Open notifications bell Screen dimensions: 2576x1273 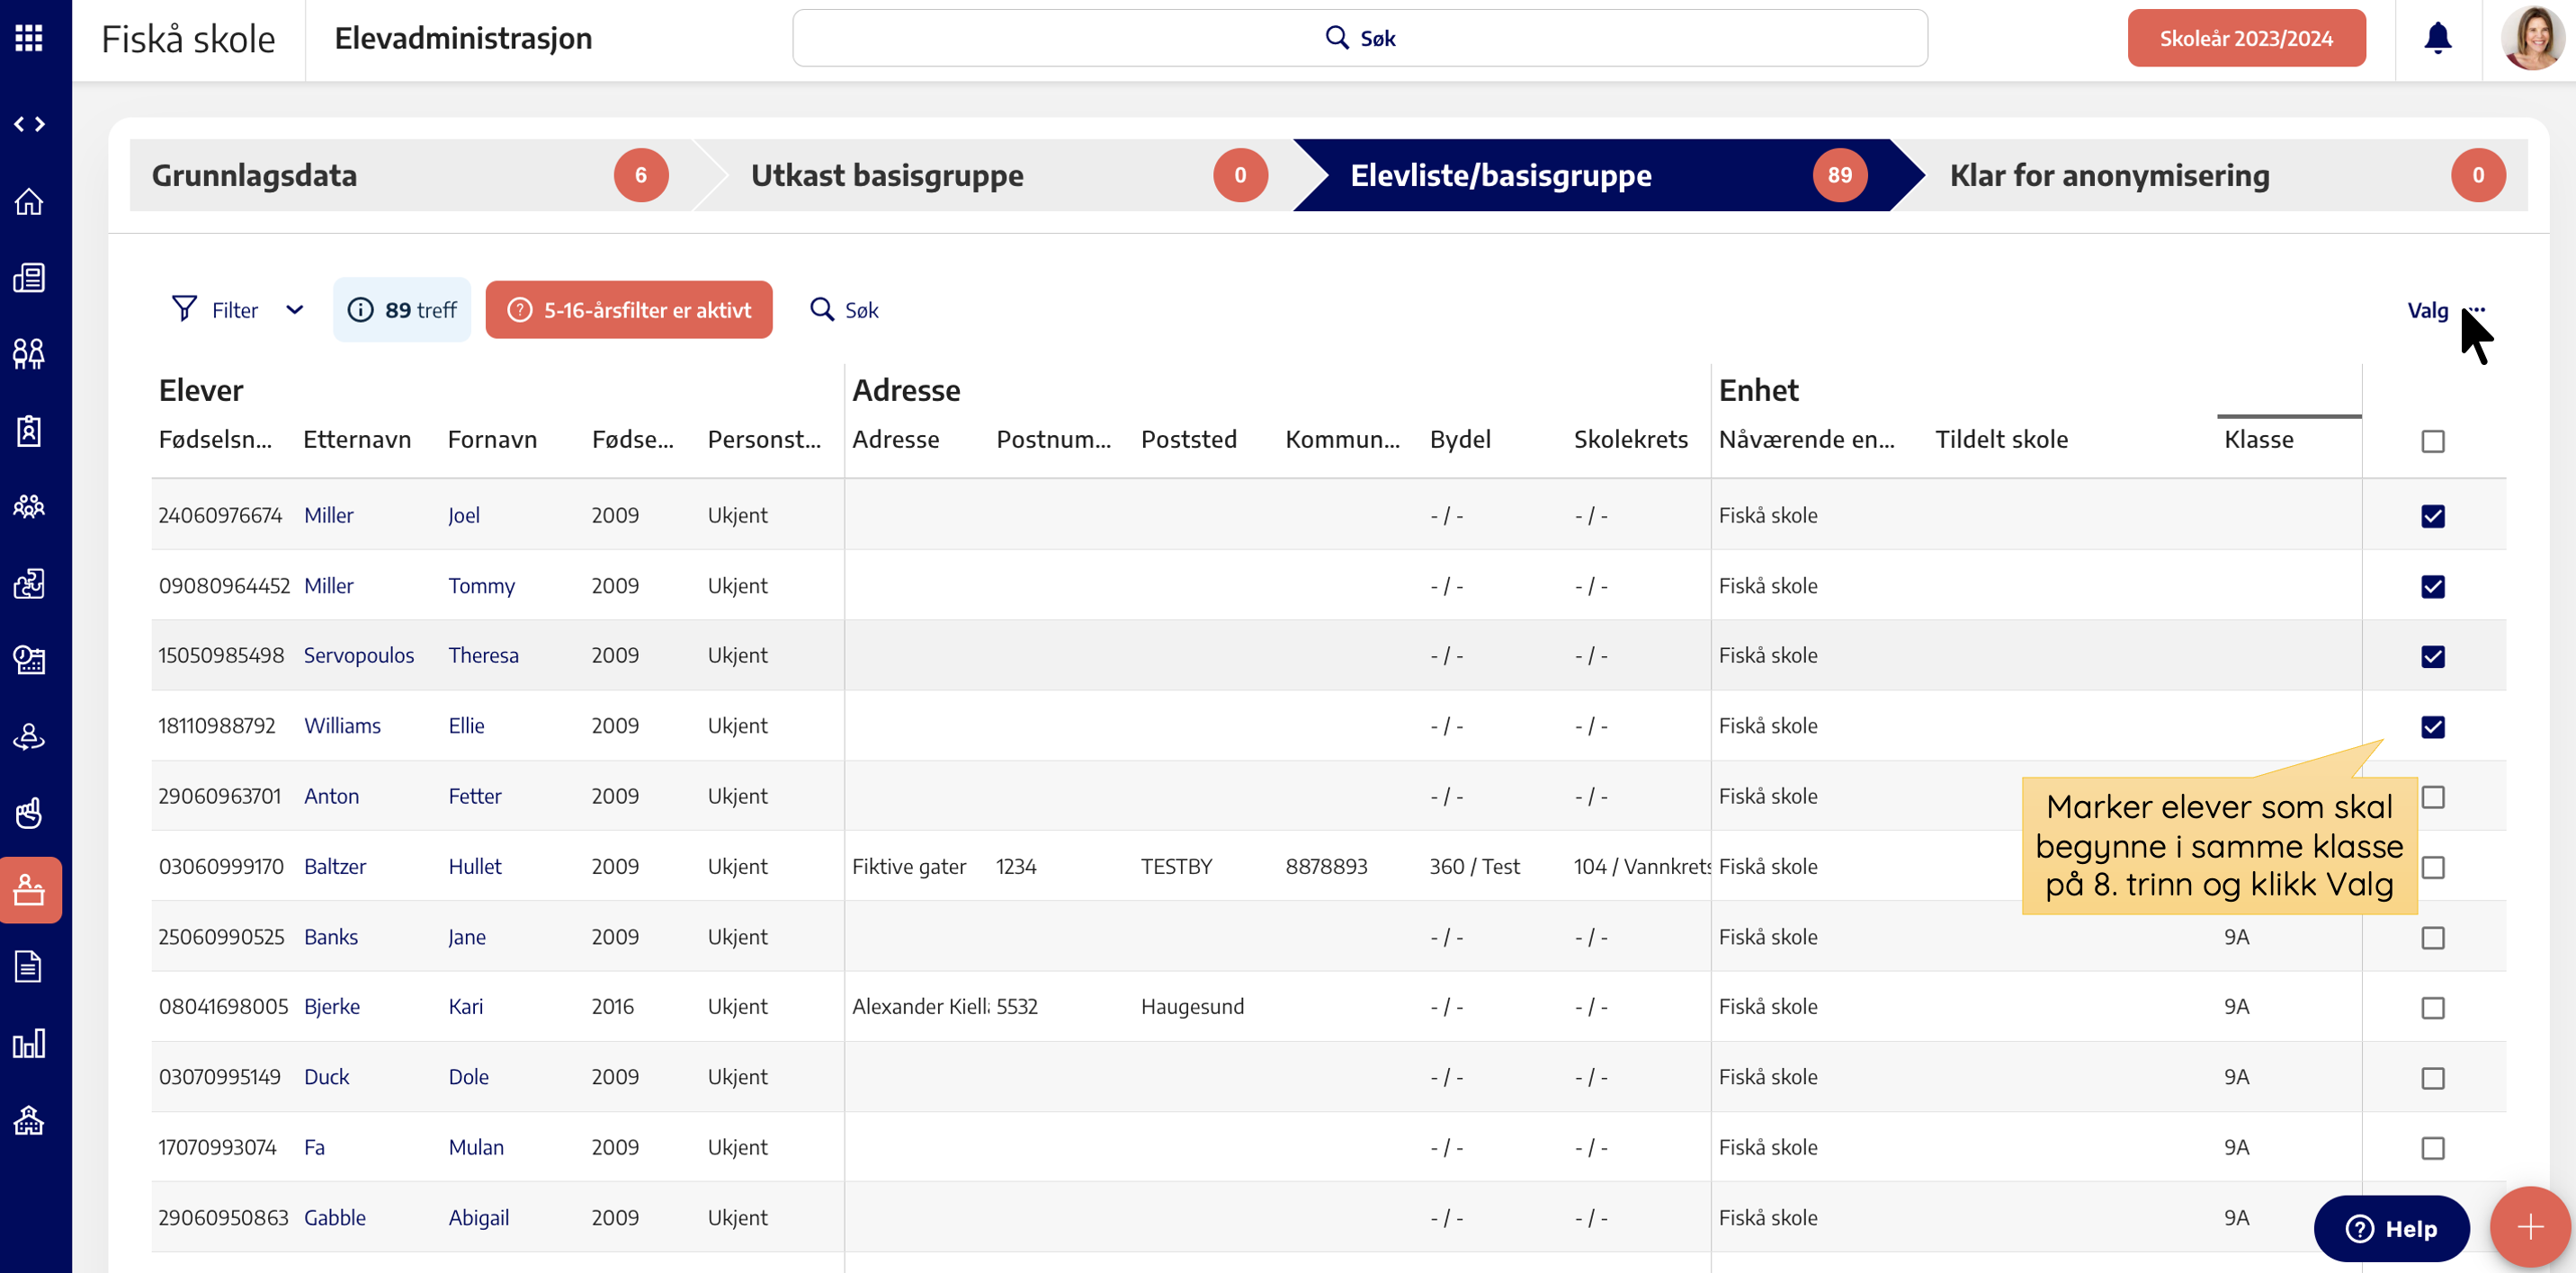click(x=2437, y=38)
